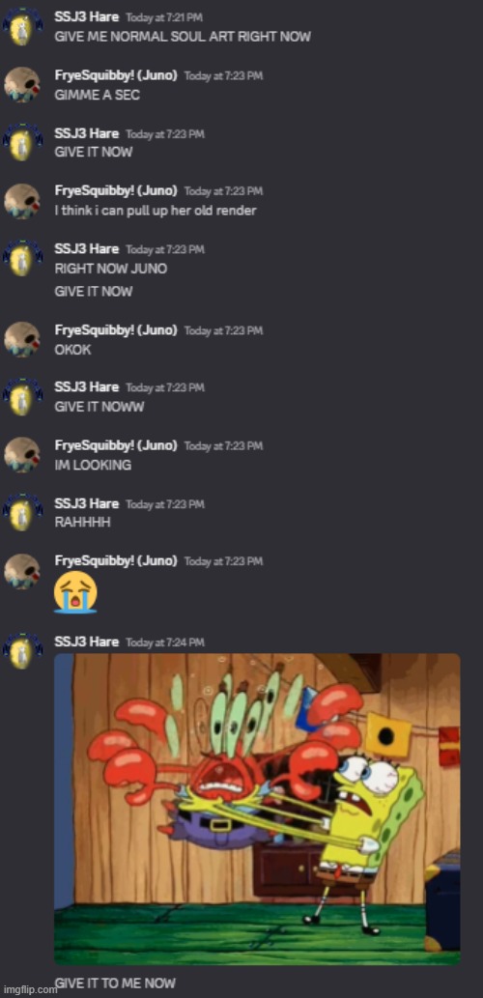Click SSJ3 Hare's avatar next to RAHHHH
This screenshot has width=483, height=998.
tap(22, 512)
